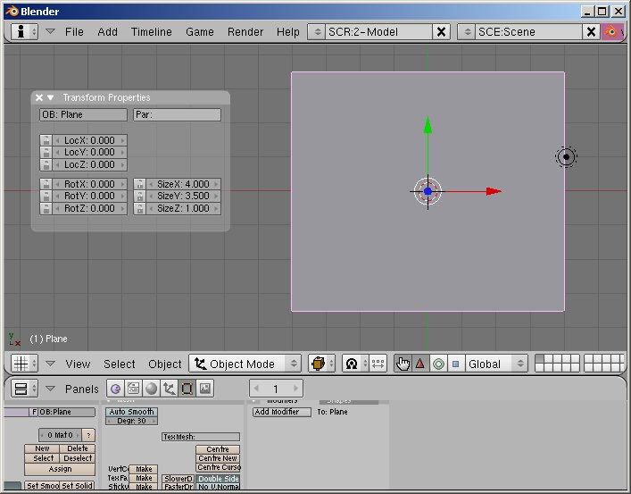This screenshot has height=494, width=631.
Task: Toggle the LocY lock icon
Action: pos(46,153)
